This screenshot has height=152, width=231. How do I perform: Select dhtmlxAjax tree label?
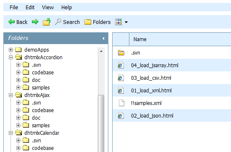(37, 95)
